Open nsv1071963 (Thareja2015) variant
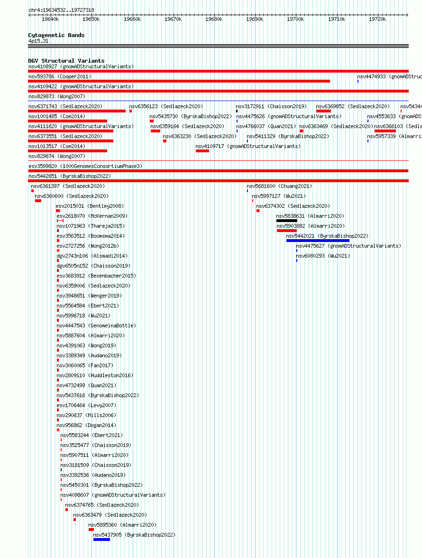 91,226
